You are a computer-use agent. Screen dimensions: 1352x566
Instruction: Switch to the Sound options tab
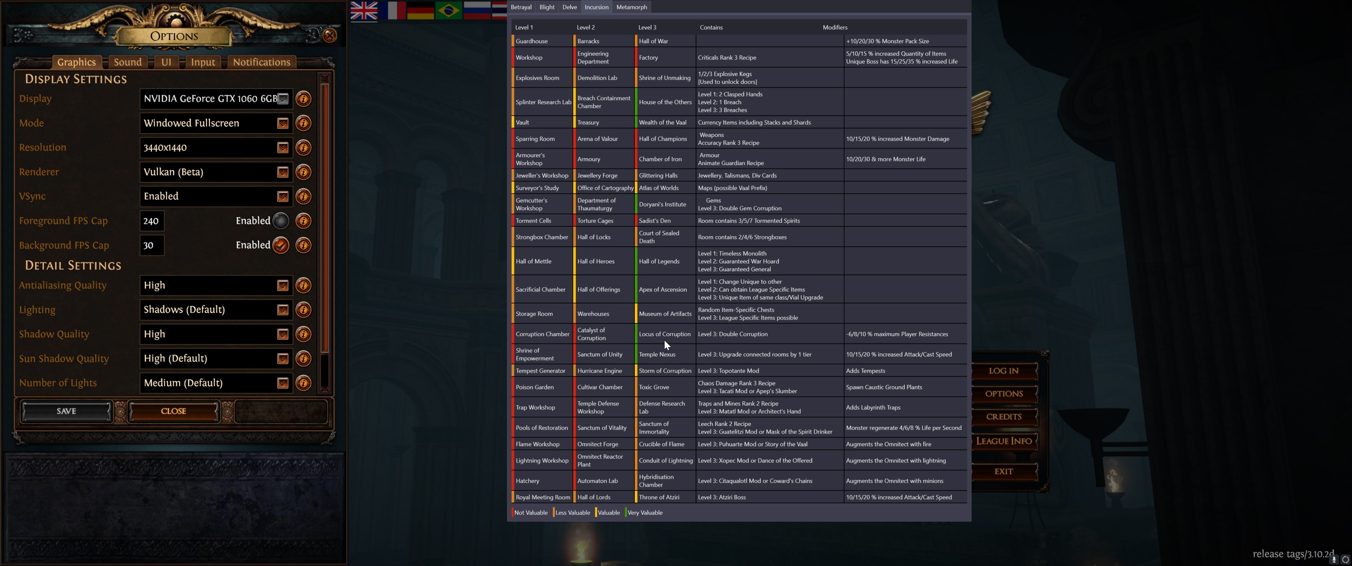pos(128,62)
